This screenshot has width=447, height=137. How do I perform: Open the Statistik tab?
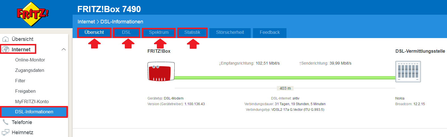pyautogui.click(x=192, y=32)
